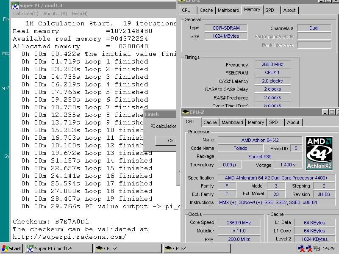Click the DDR-SDRAM memory type field
339x254 pixels.
point(226,28)
